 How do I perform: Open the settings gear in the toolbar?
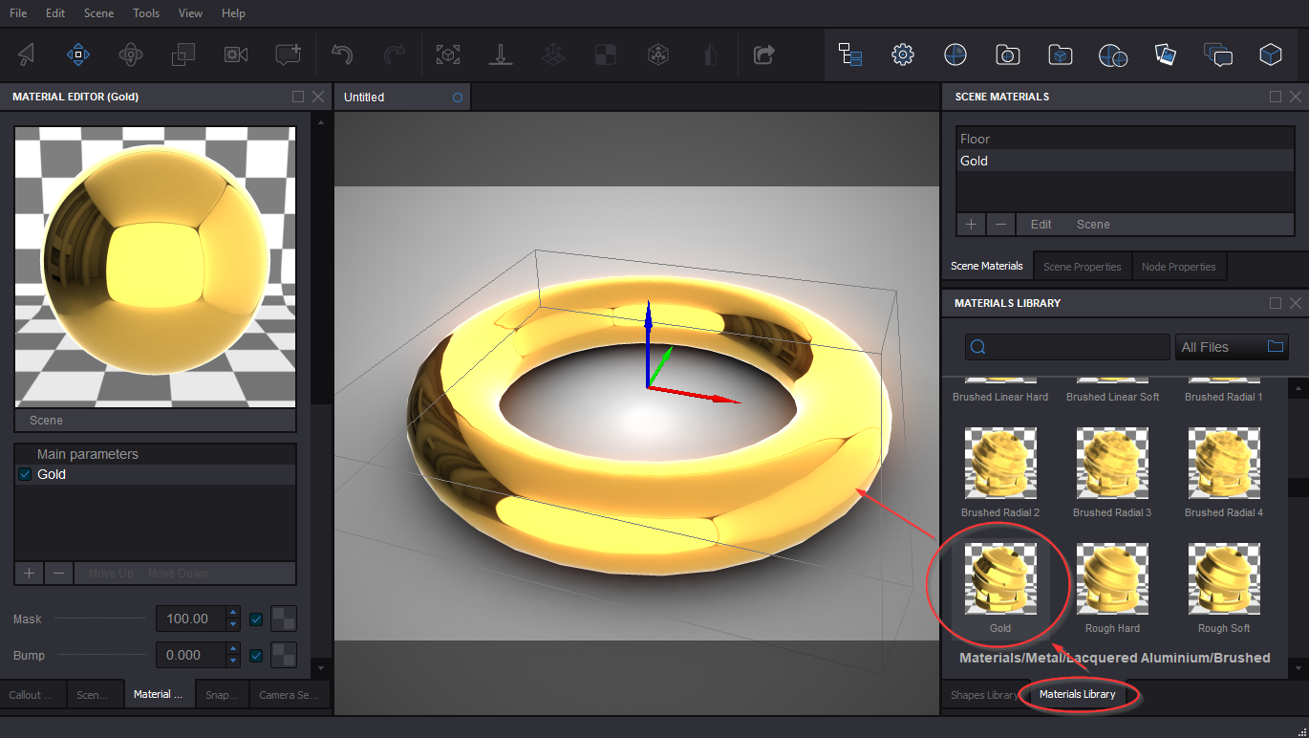click(x=902, y=54)
